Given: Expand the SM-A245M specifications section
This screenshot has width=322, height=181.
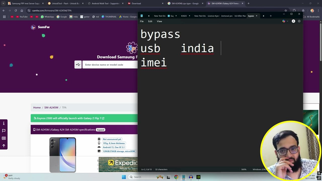Looking at the screenshot, I should 100,130.
